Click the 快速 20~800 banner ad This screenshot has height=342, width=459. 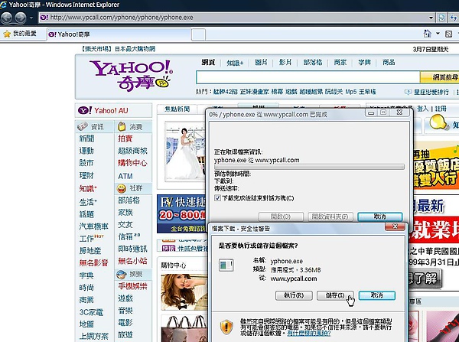tap(181, 213)
